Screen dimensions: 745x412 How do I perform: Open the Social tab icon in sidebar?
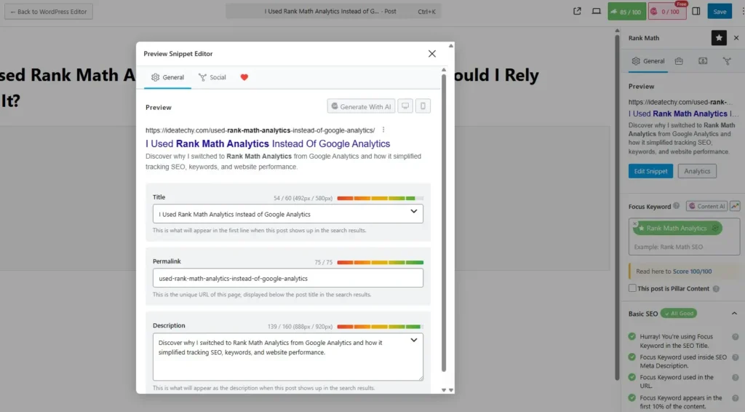point(727,61)
